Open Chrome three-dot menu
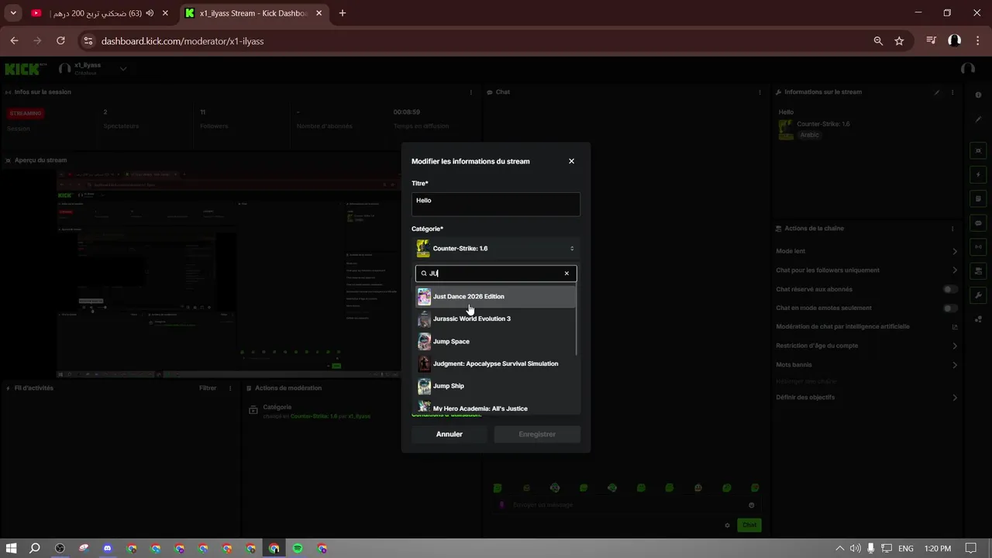The image size is (992, 558). click(x=977, y=40)
